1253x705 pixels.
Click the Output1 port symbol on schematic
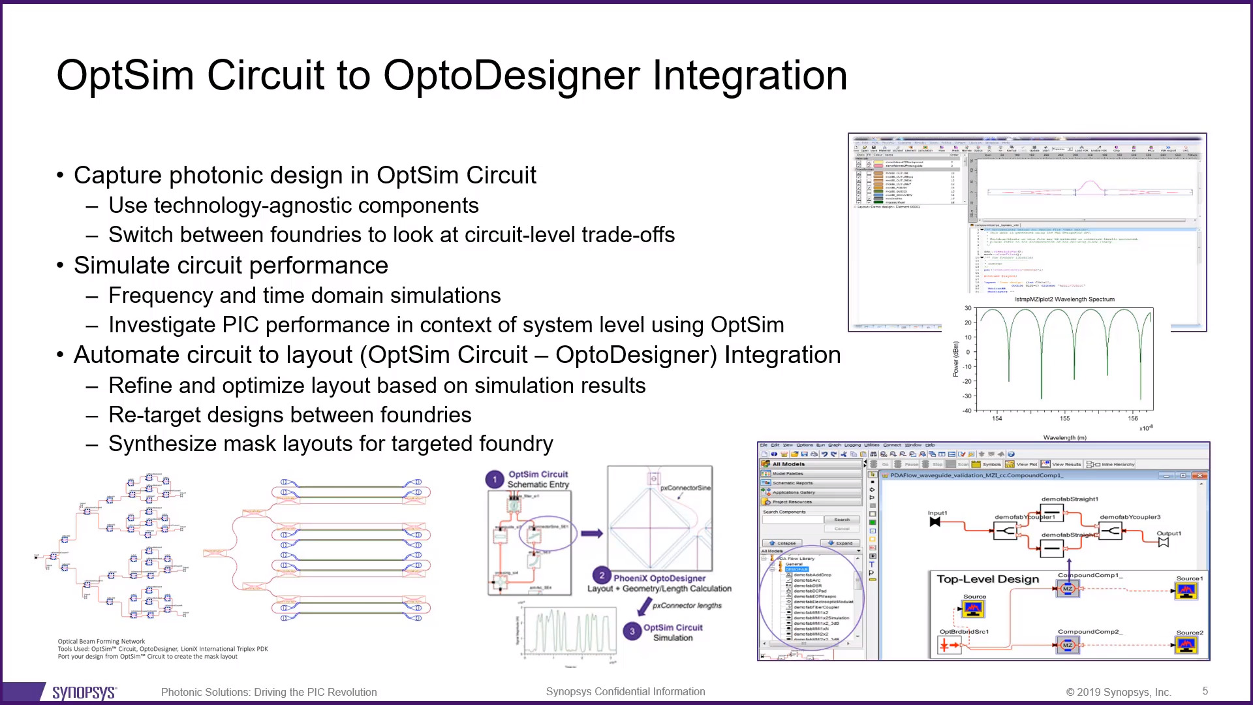click(x=1164, y=542)
